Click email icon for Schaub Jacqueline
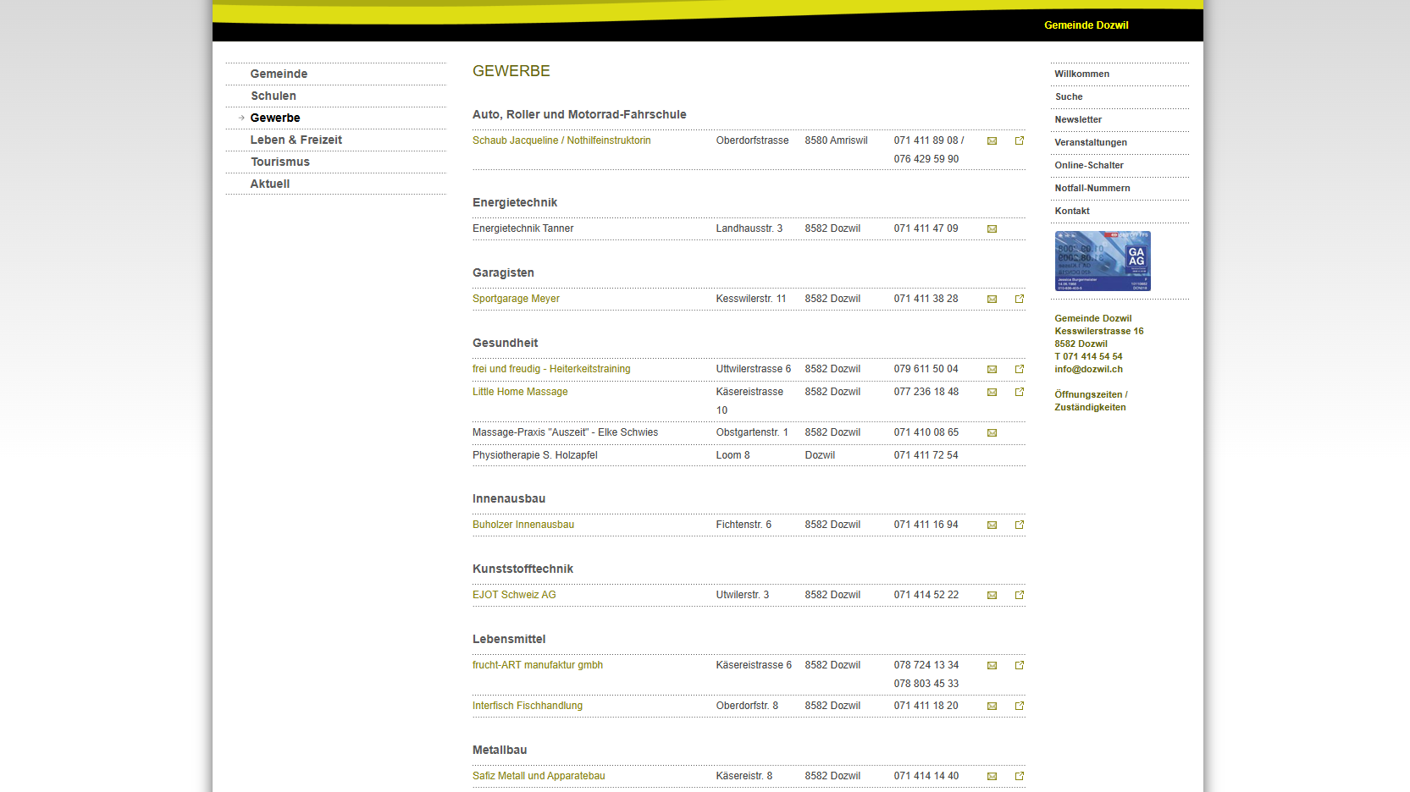The image size is (1410, 792). (x=992, y=141)
